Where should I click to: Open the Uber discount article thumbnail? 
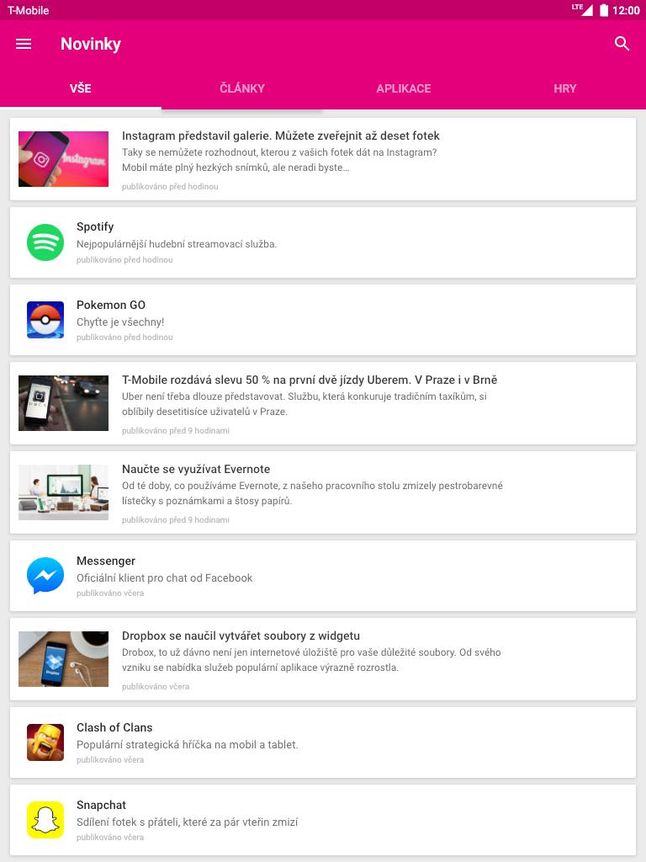(64, 403)
